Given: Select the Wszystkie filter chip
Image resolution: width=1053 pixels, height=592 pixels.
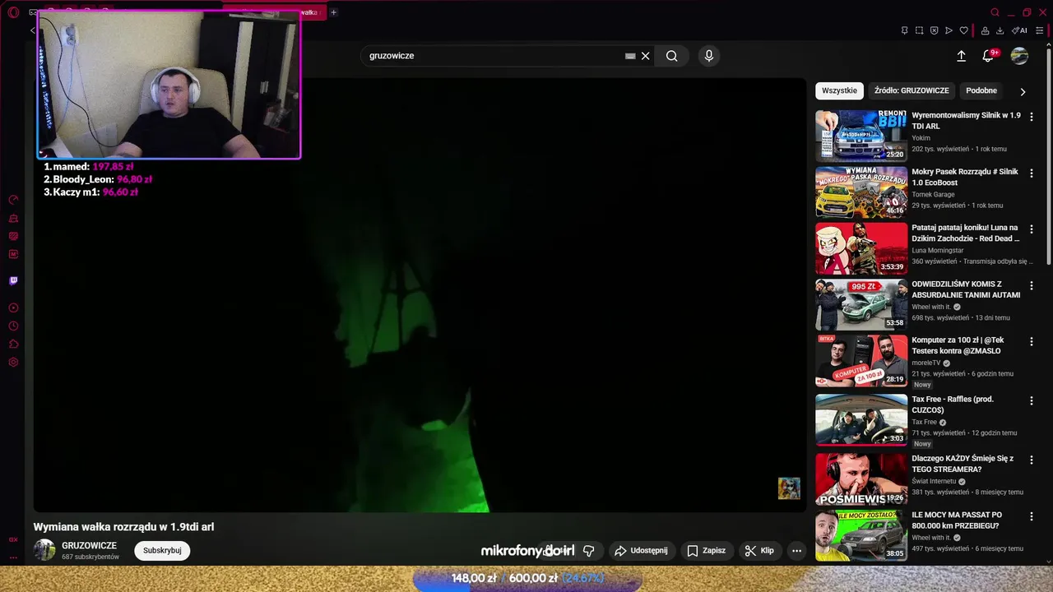Looking at the screenshot, I should pyautogui.click(x=839, y=90).
